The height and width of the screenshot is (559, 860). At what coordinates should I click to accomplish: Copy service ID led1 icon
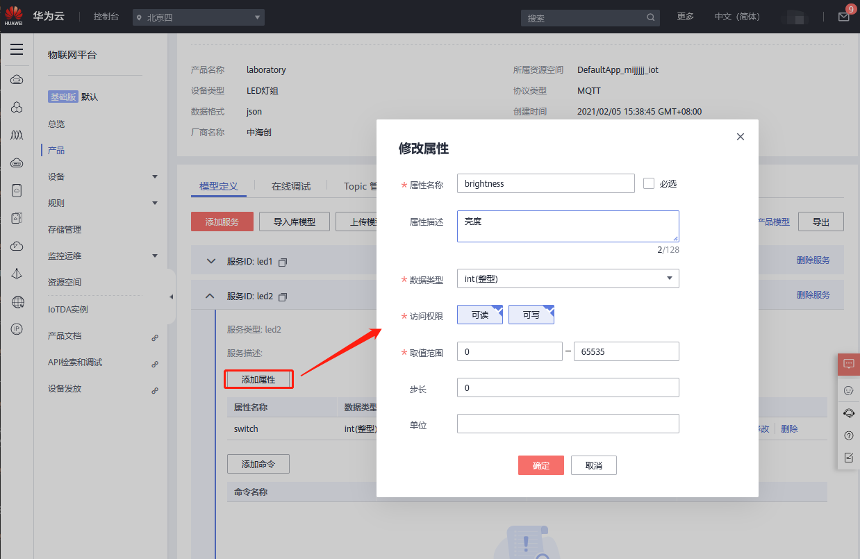(283, 262)
